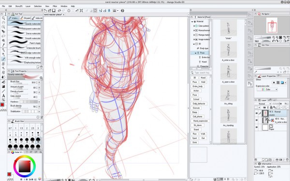Select the Dense watercolor brush
The height and width of the screenshot is (181, 290).
[24, 33]
